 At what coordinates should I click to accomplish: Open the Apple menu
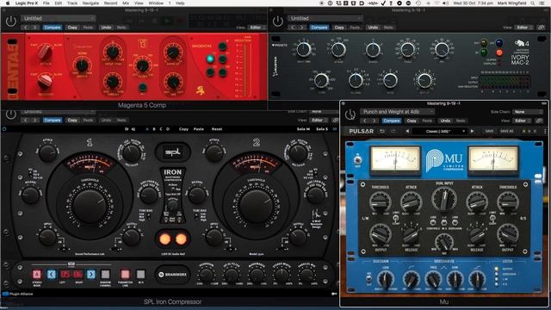pos(7,3)
